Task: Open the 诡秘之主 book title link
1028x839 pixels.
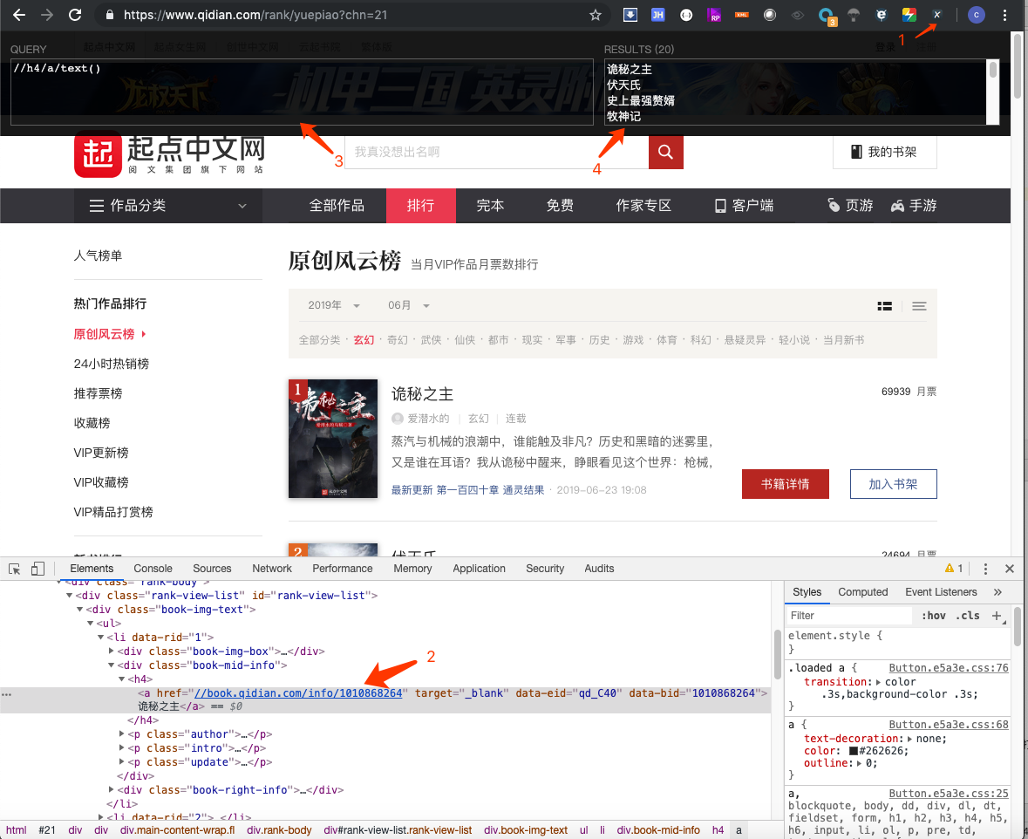Action: click(422, 393)
